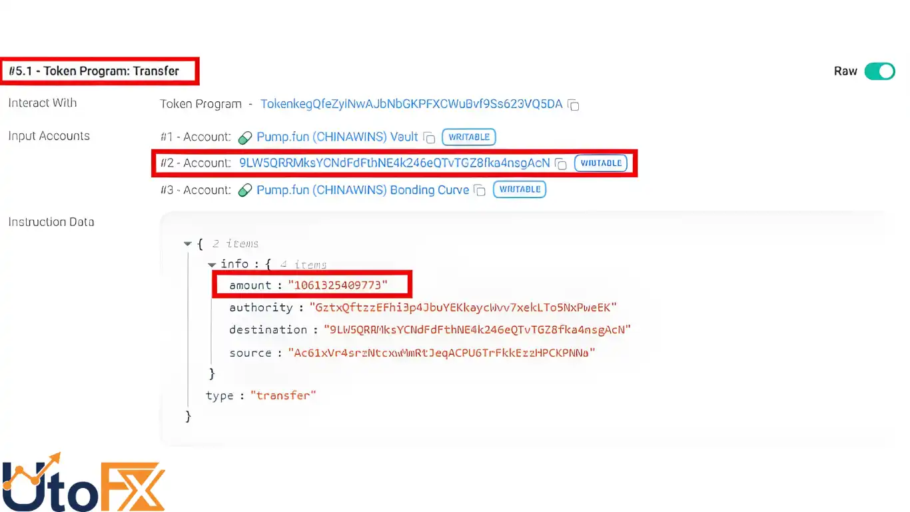Click the "Instruction Data" label
This screenshot has height=512, width=910.
click(x=51, y=222)
